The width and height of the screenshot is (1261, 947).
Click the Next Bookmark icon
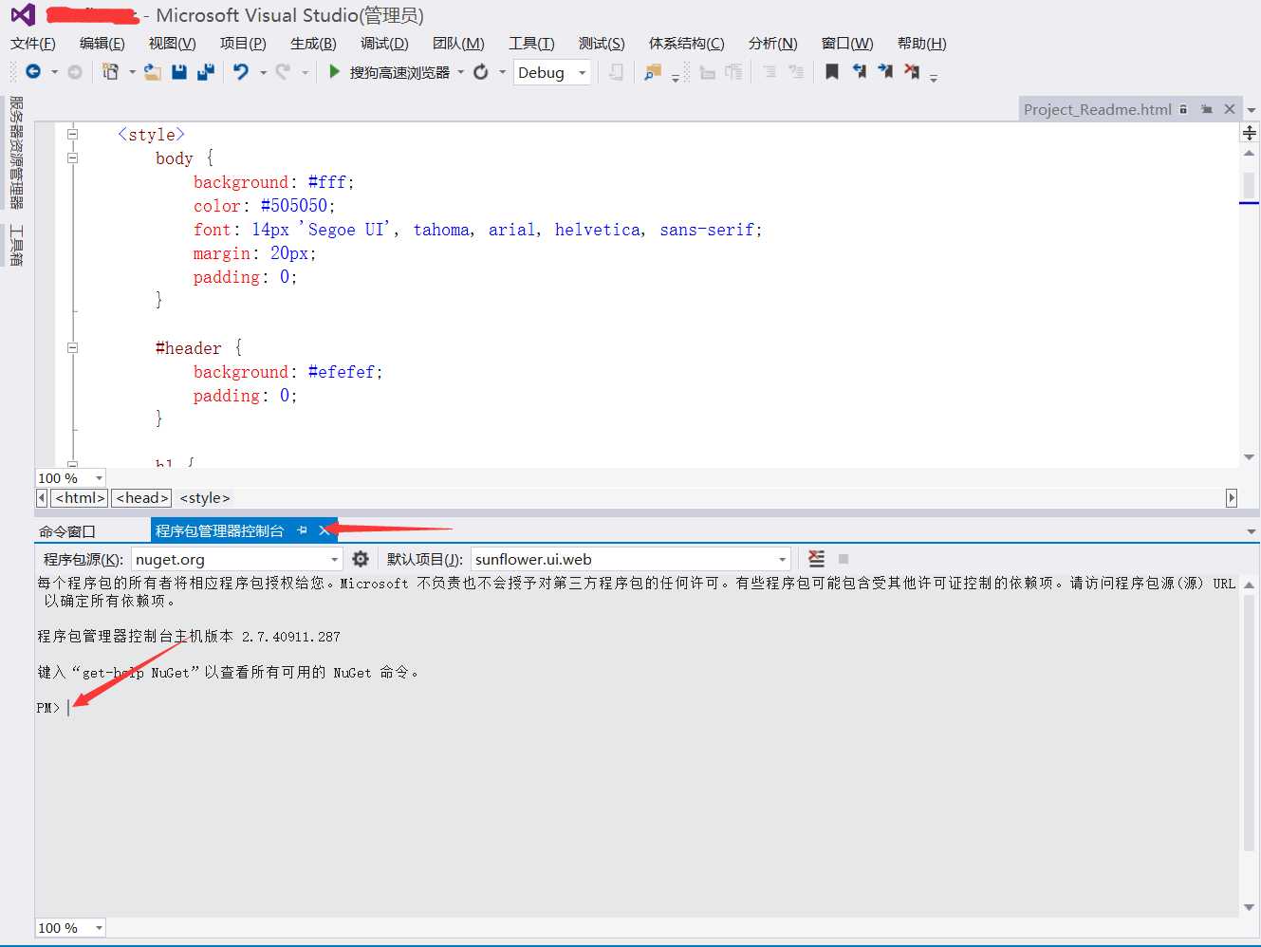pyautogui.click(x=885, y=72)
